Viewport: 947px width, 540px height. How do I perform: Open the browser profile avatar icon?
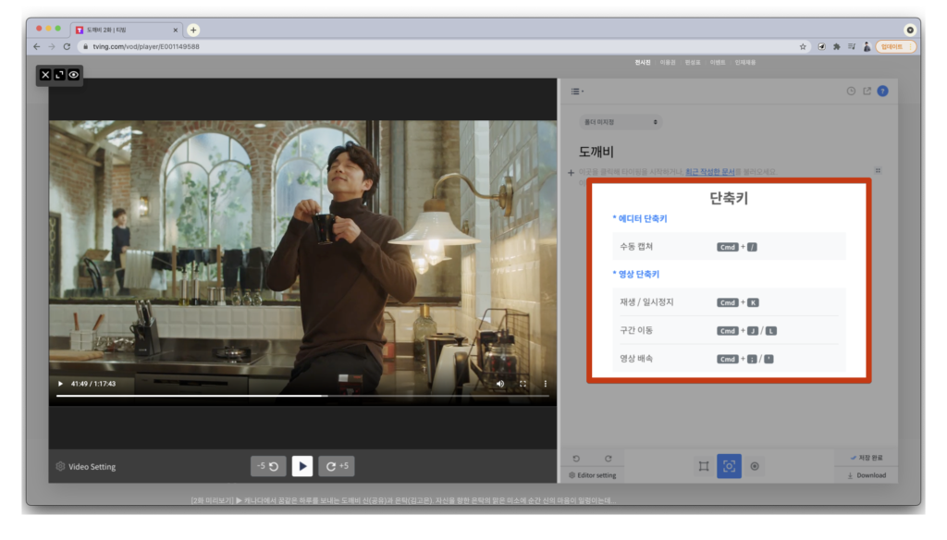pos(867,46)
